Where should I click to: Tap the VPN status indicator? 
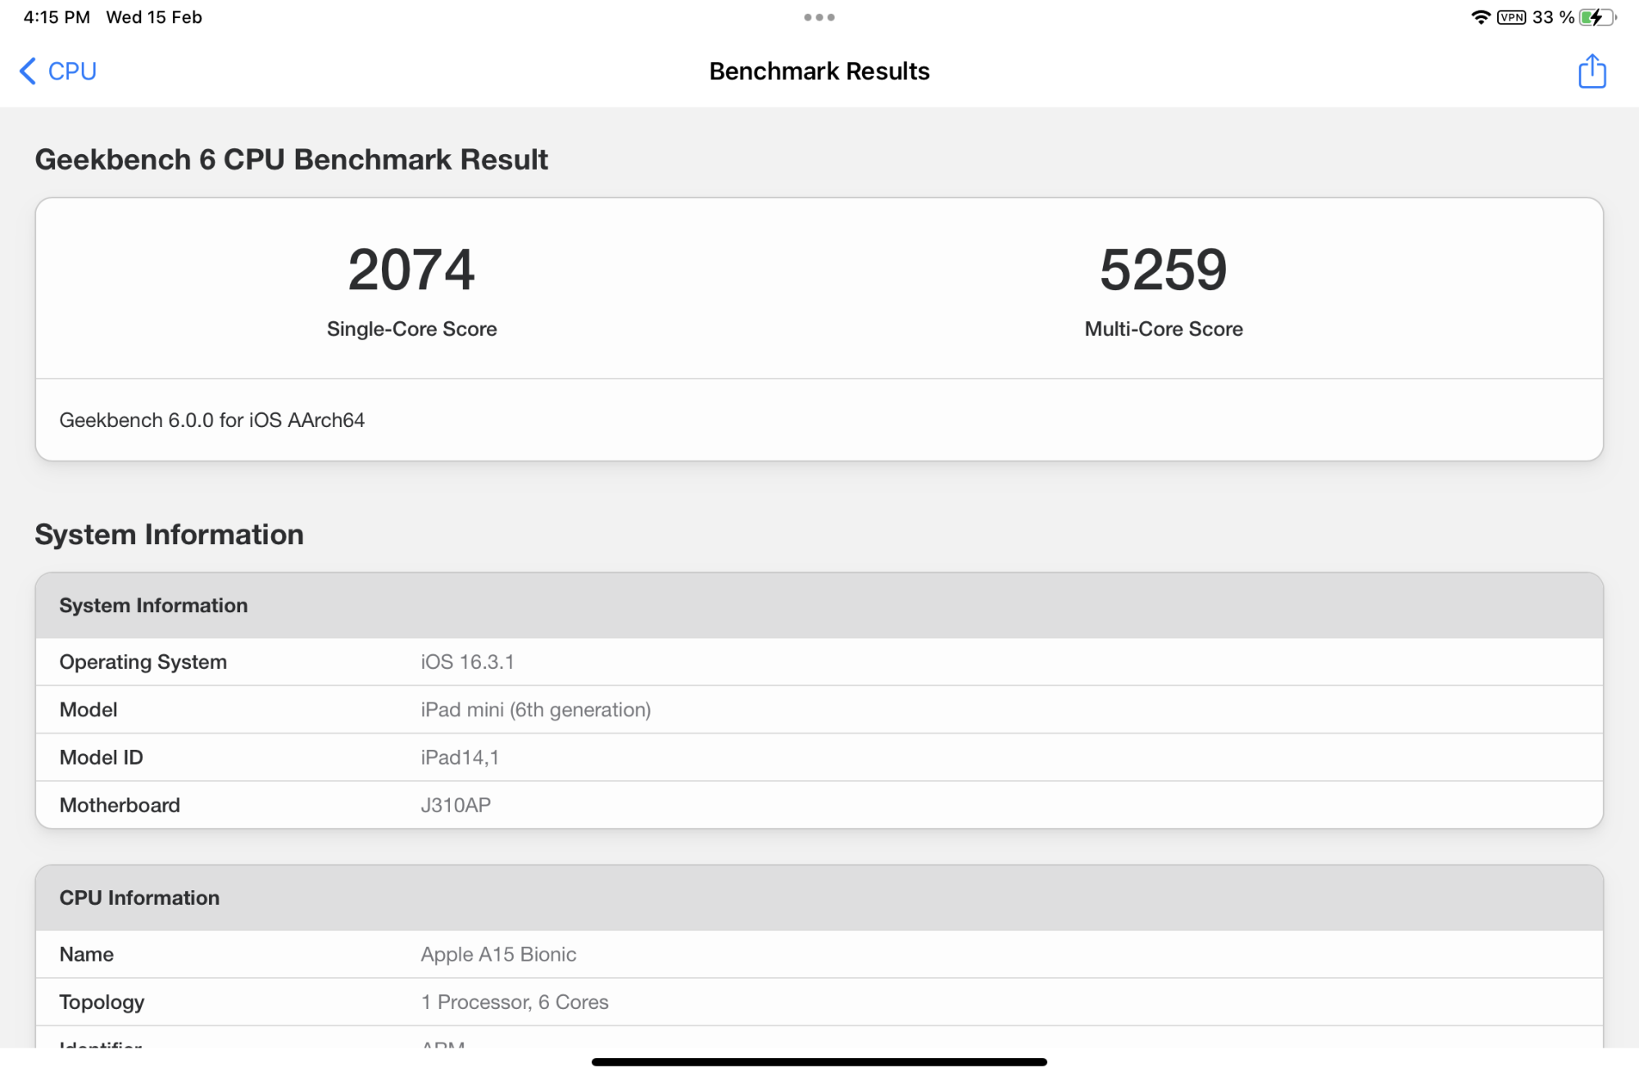pyautogui.click(x=1511, y=17)
